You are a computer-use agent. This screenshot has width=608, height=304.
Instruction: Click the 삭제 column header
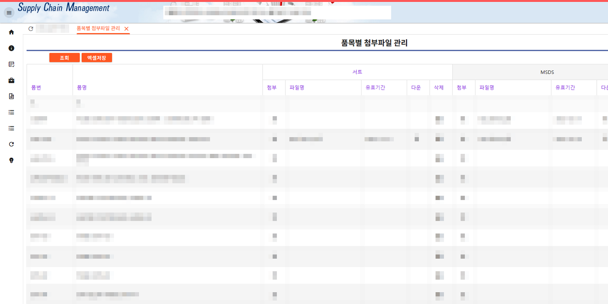pyautogui.click(x=439, y=88)
